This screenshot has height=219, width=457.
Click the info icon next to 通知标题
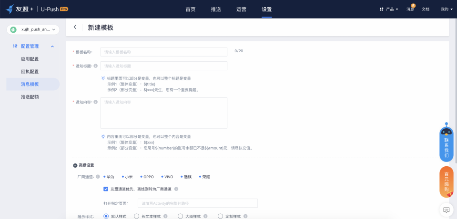coord(96,66)
